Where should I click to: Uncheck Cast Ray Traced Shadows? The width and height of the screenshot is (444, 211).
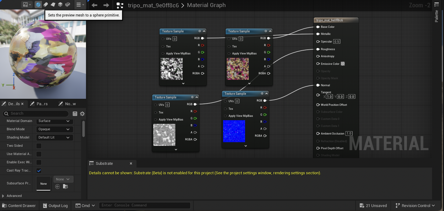pyautogui.click(x=39, y=171)
